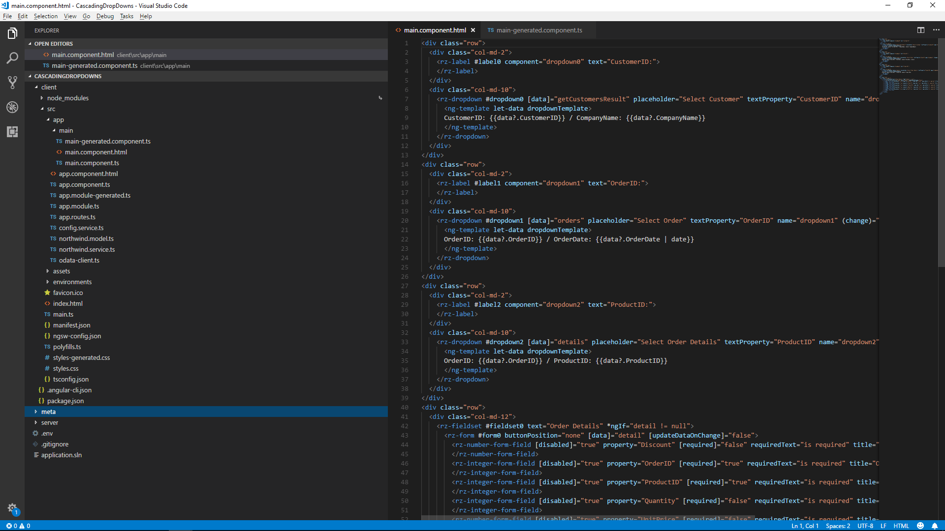Screen dimensions: 945x531
Task: Click the editor vertical scrollbar
Action: tap(941, 152)
